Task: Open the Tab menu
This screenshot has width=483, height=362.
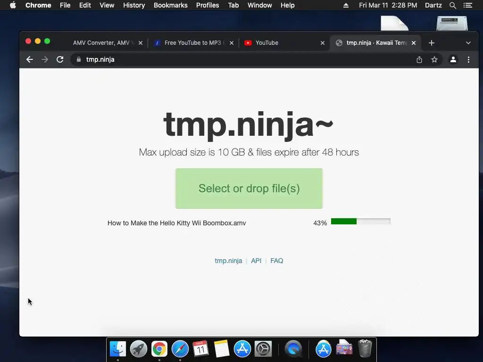Action: tap(233, 5)
